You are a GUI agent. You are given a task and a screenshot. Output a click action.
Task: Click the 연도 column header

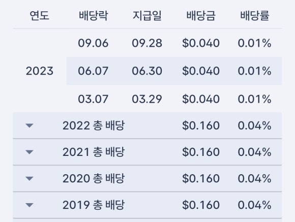click(x=40, y=15)
